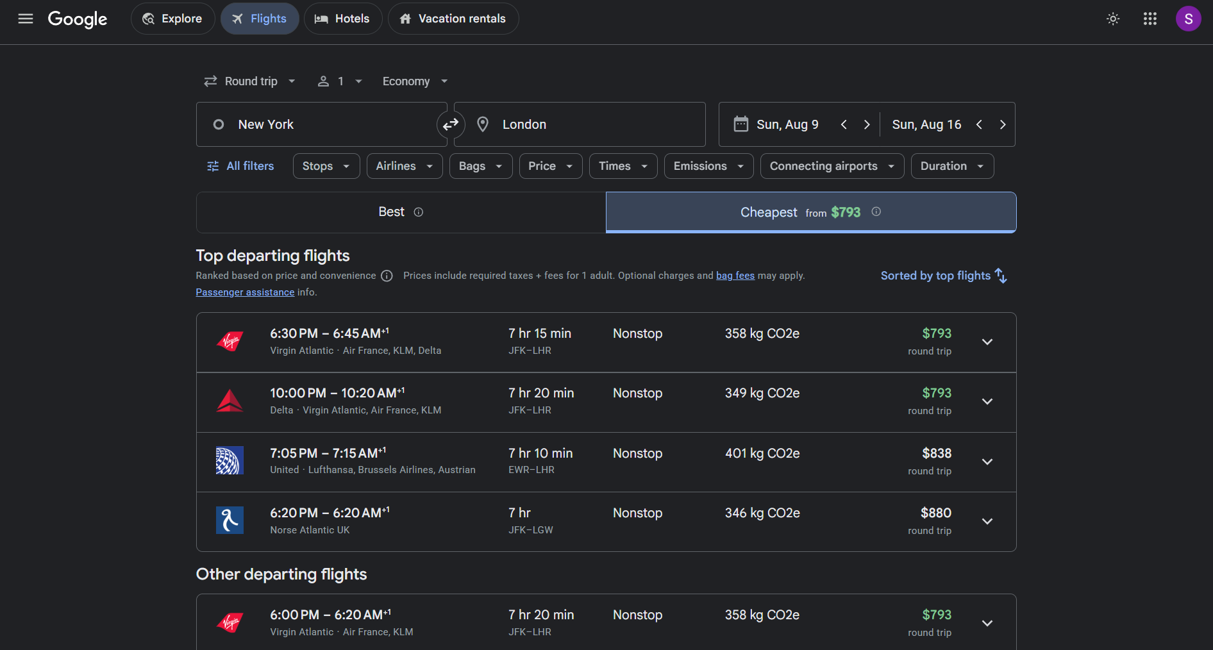Select the Best results tab

coord(401,212)
